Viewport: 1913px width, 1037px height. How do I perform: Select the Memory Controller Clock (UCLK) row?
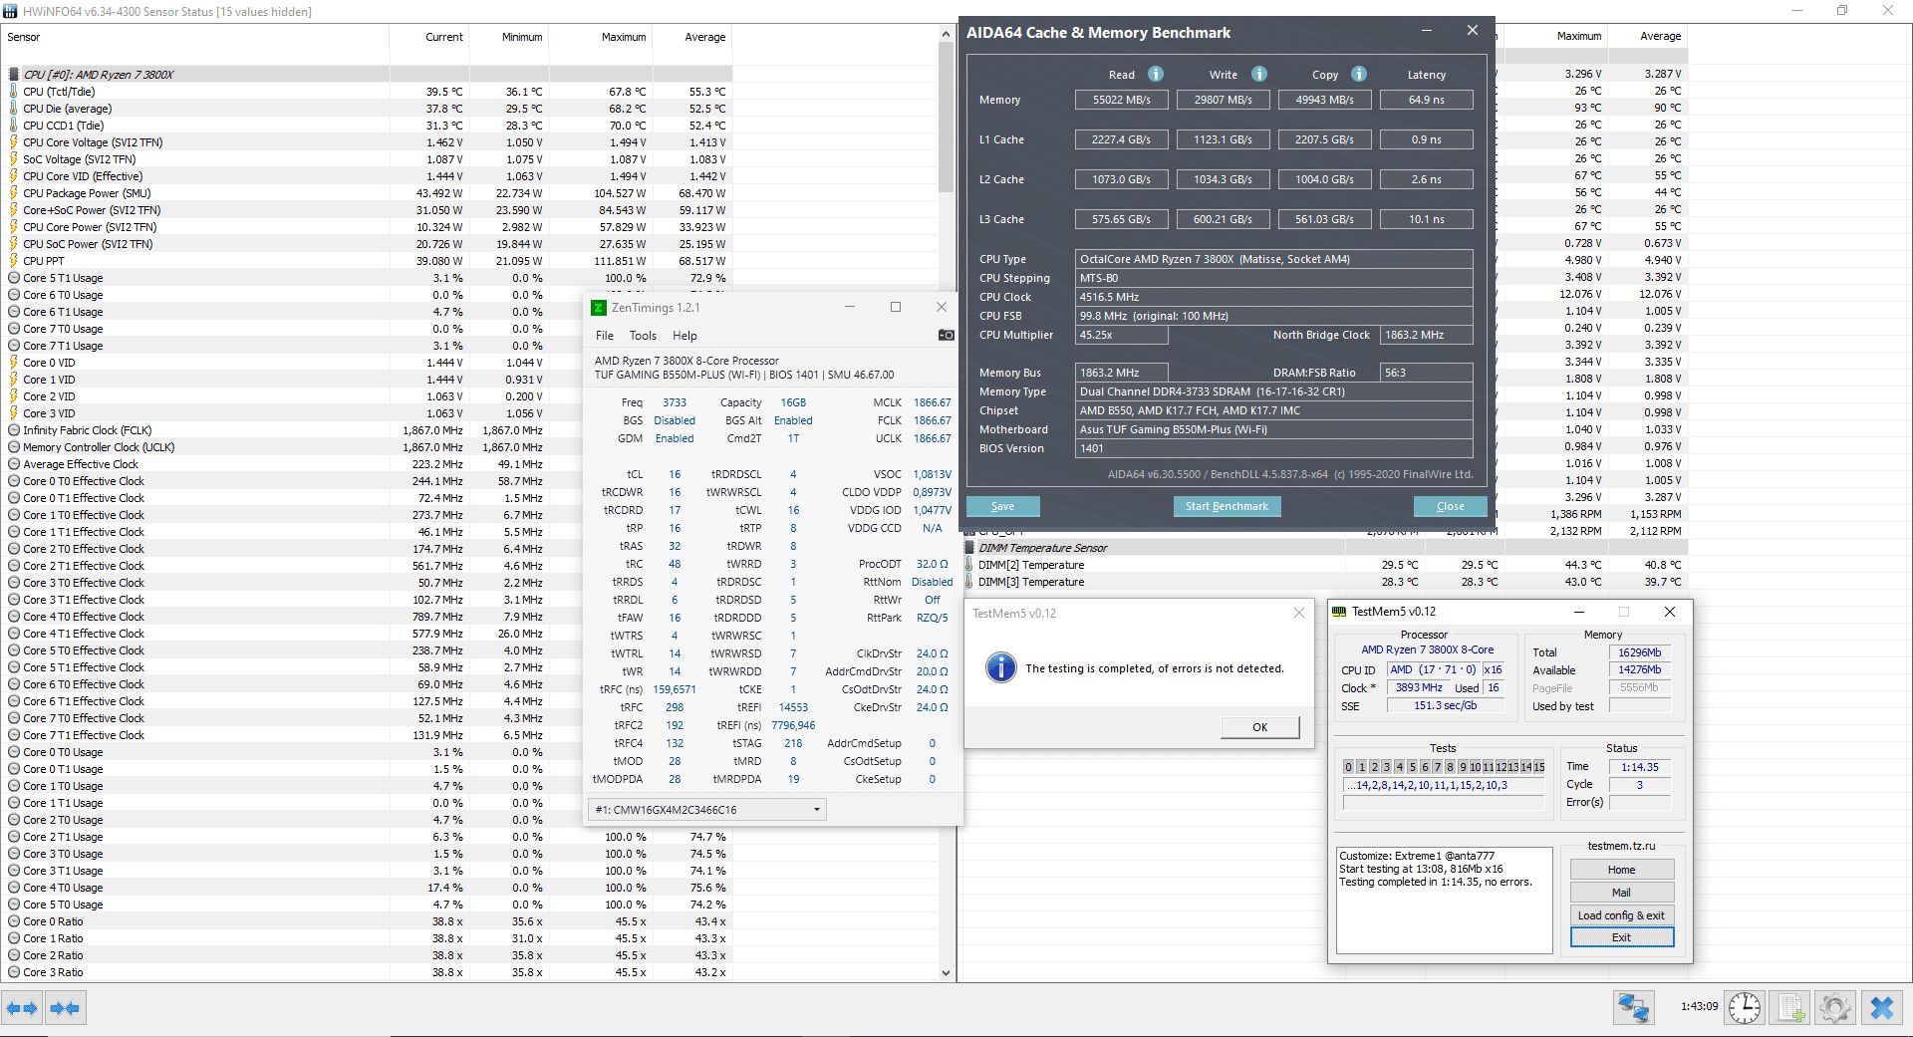coord(367,447)
